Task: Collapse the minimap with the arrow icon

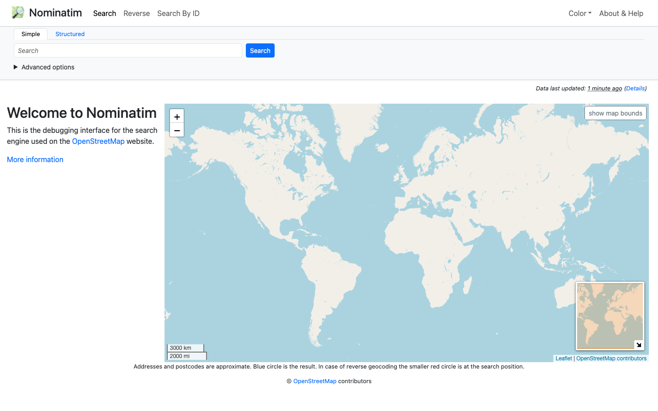Action: pos(639,345)
